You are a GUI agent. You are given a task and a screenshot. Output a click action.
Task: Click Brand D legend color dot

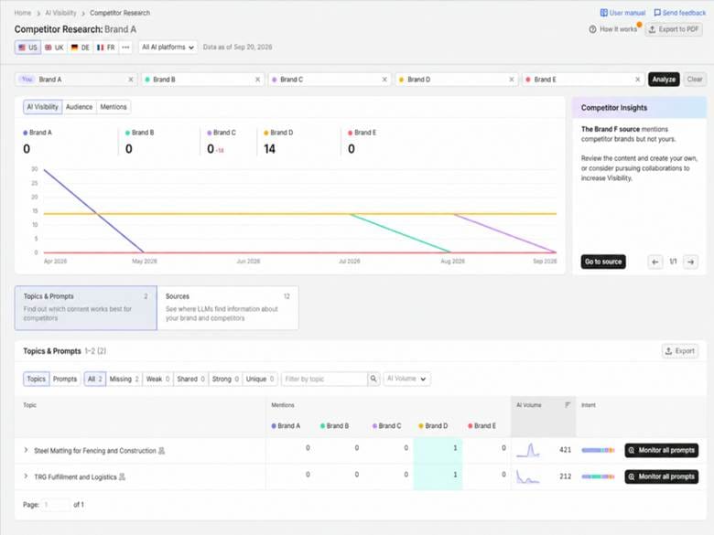(266, 133)
